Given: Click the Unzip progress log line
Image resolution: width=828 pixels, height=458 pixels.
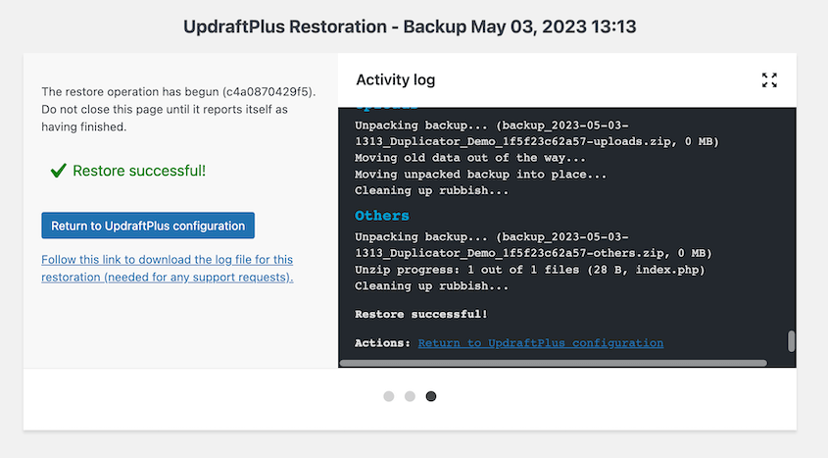Looking at the screenshot, I should [530, 270].
